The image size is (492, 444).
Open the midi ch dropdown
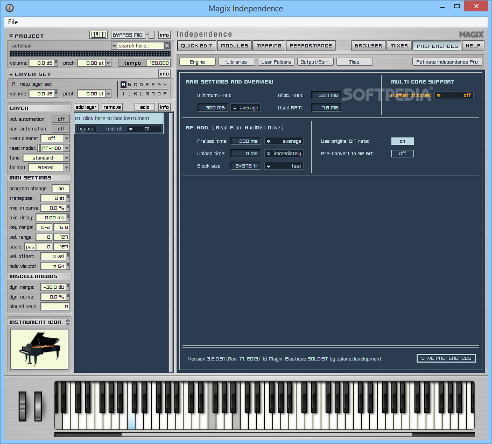(x=144, y=129)
